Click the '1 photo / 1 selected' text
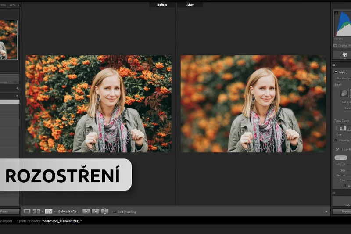This screenshot has width=351, height=234. [29, 221]
